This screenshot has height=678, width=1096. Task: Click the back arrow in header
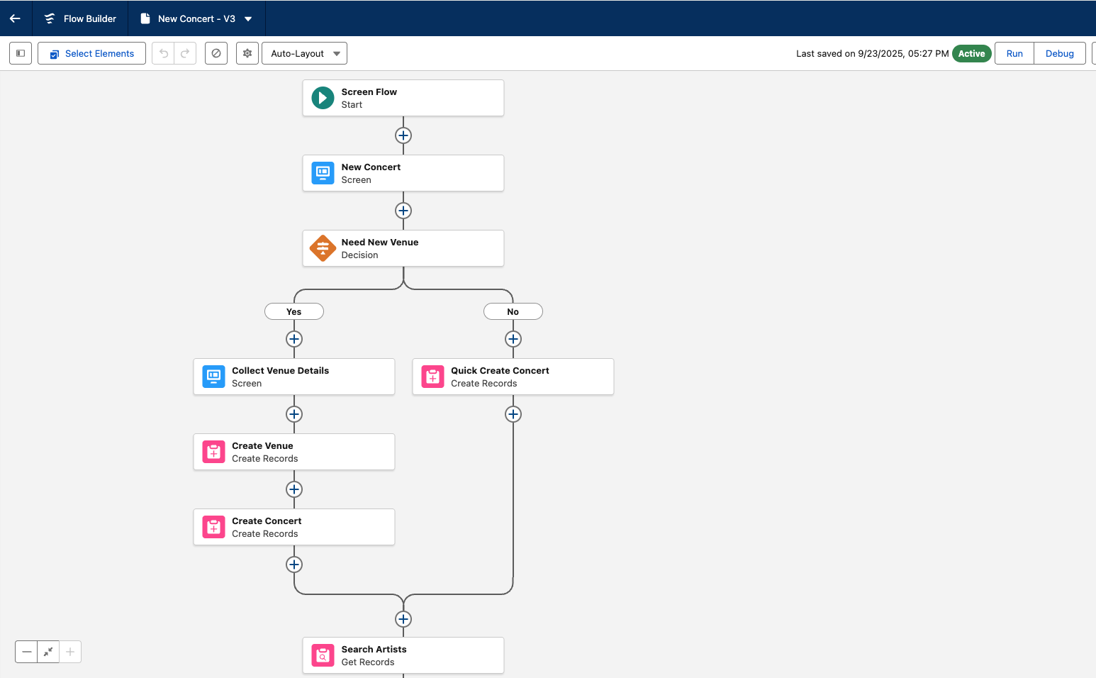click(x=15, y=18)
